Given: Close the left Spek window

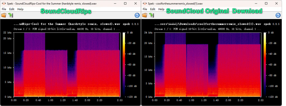Looking at the screenshot, I should pyautogui.click(x=136, y=3).
